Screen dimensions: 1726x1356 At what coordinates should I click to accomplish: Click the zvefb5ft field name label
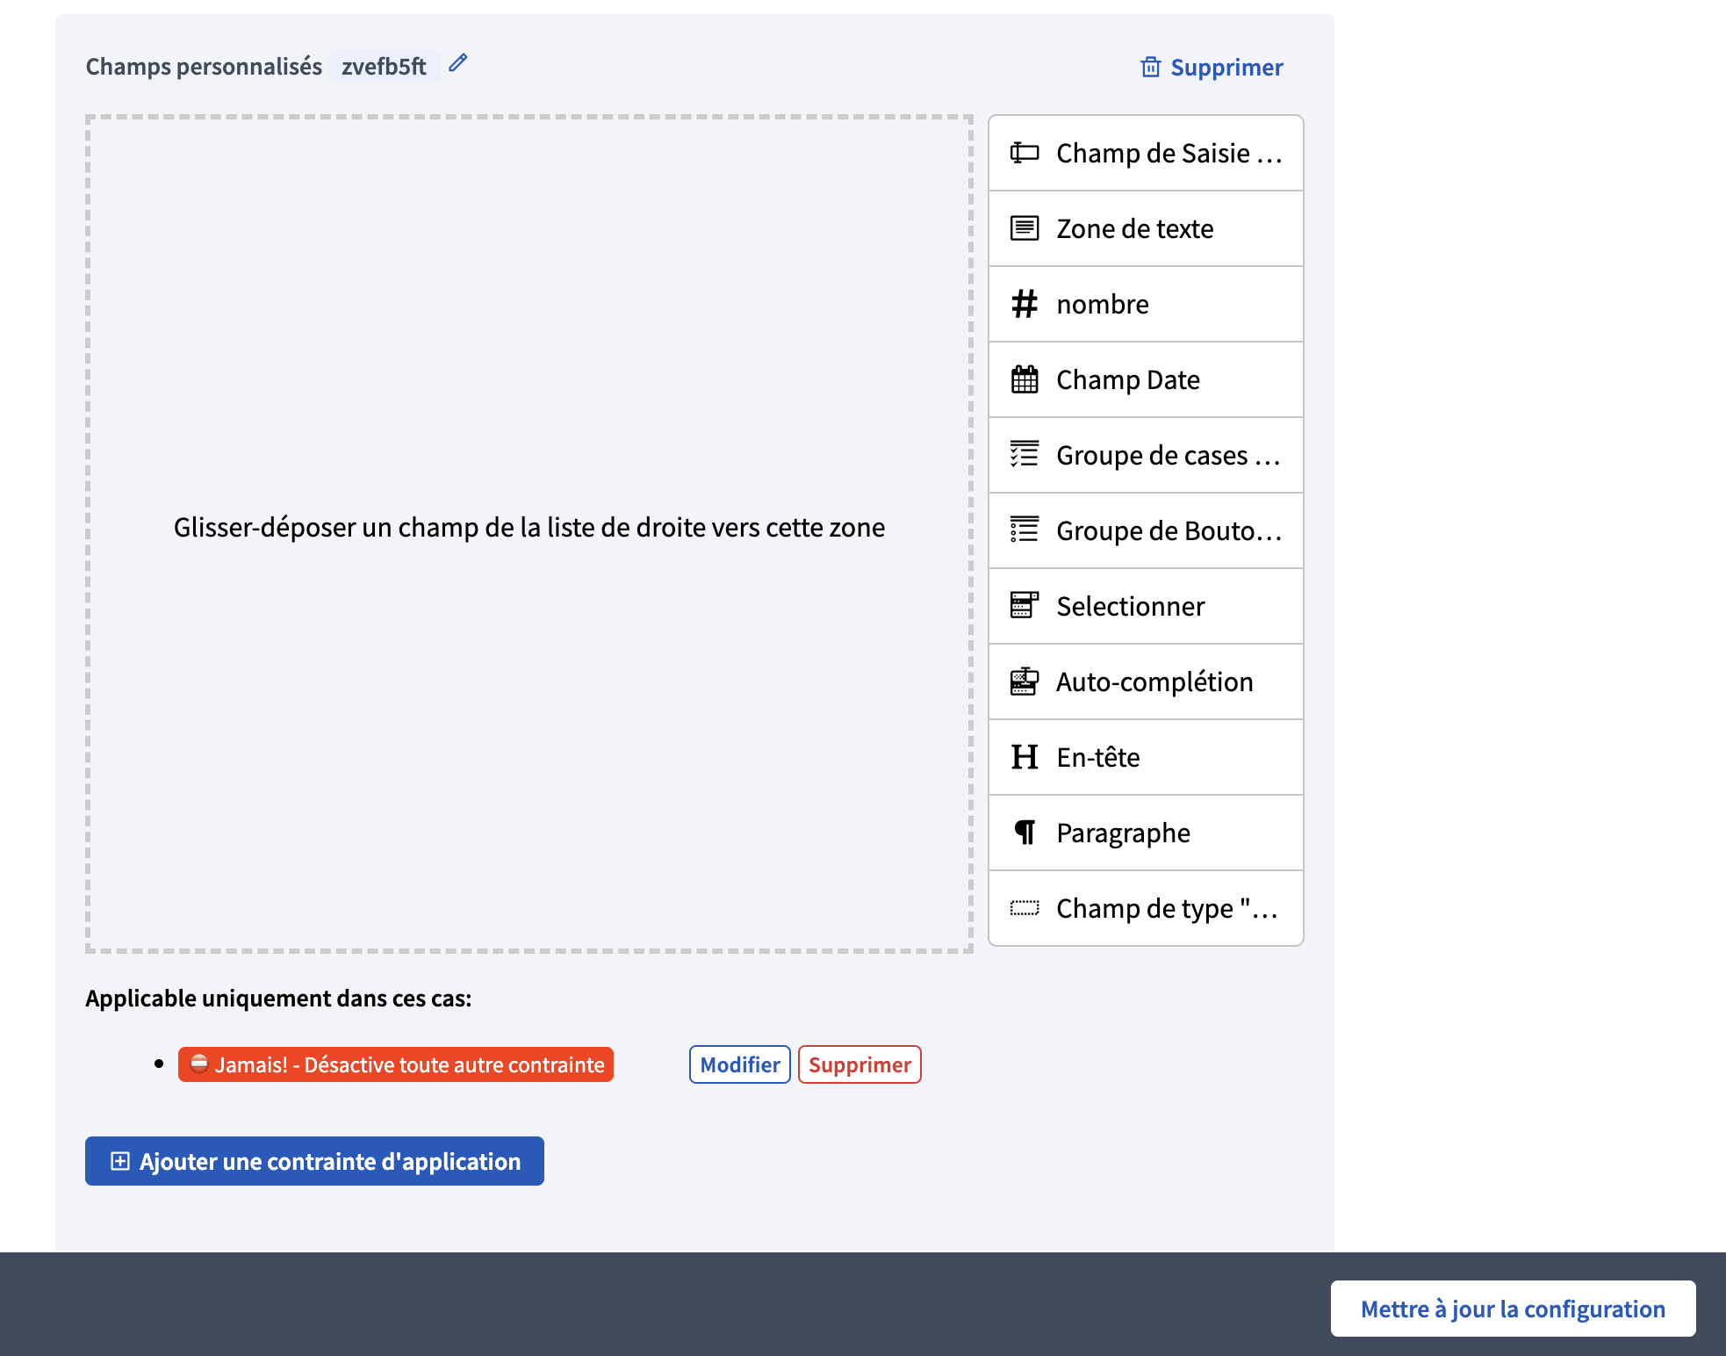384,67
